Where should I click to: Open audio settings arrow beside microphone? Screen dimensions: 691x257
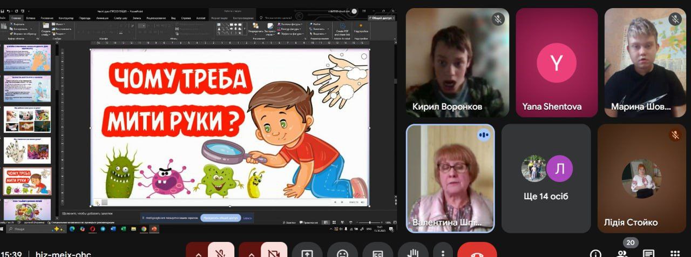198,252
